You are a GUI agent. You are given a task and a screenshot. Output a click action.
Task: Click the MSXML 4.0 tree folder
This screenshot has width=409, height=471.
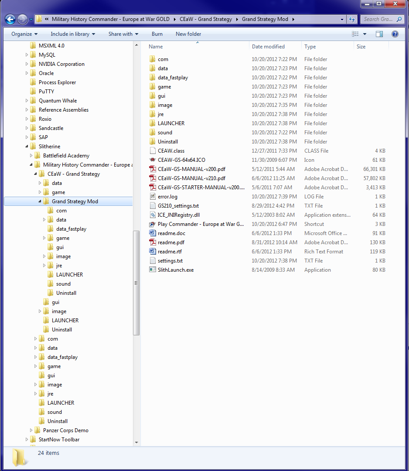51,46
